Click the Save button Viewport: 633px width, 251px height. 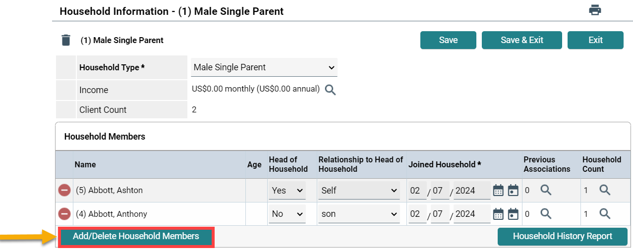448,40
